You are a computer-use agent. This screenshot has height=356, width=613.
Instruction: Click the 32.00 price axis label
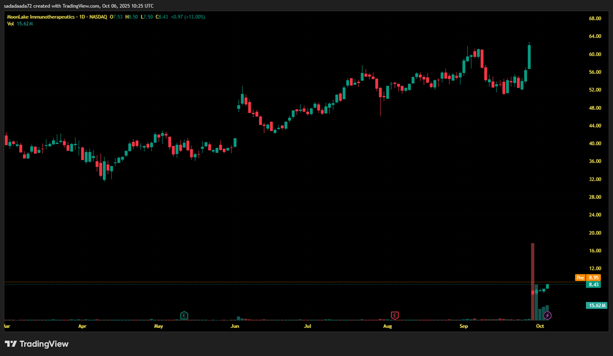[x=595, y=179]
